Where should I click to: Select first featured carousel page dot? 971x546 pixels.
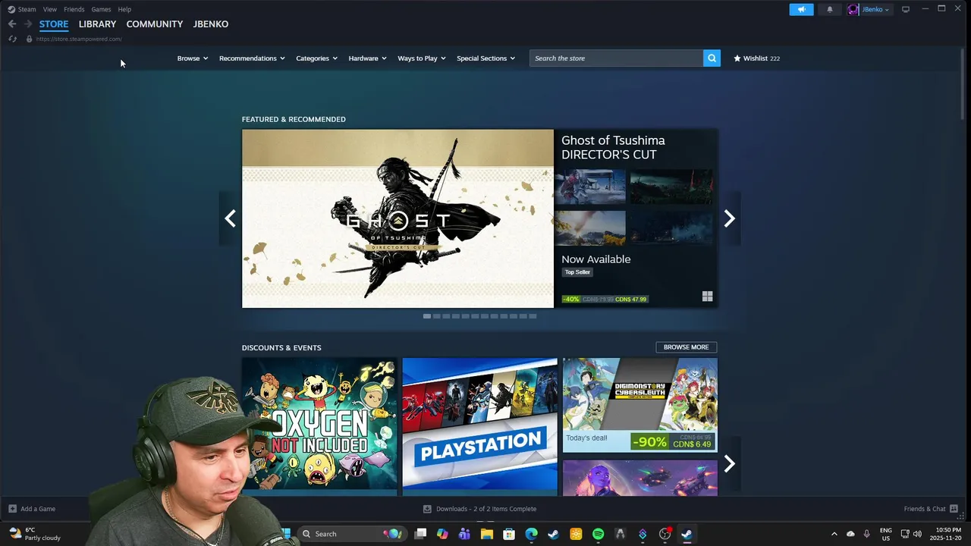pyautogui.click(x=427, y=316)
